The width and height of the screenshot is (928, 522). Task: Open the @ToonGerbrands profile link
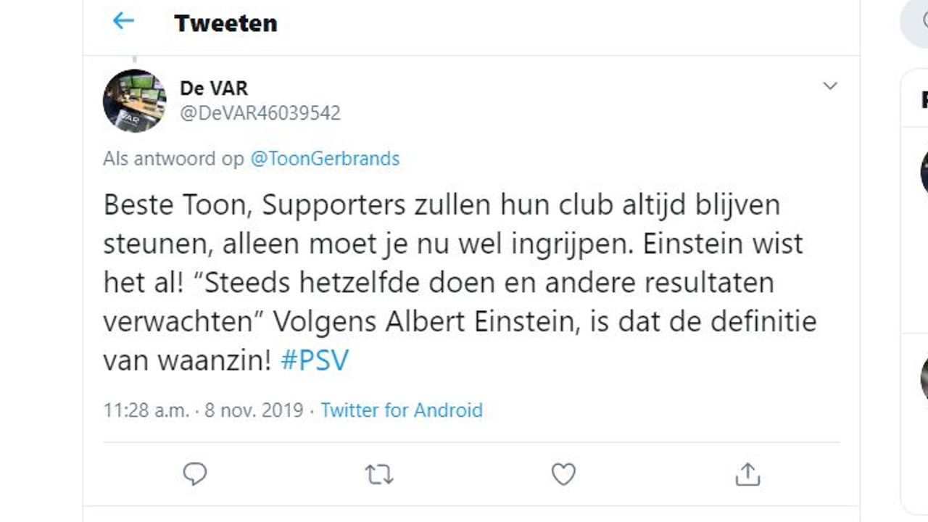tap(324, 159)
